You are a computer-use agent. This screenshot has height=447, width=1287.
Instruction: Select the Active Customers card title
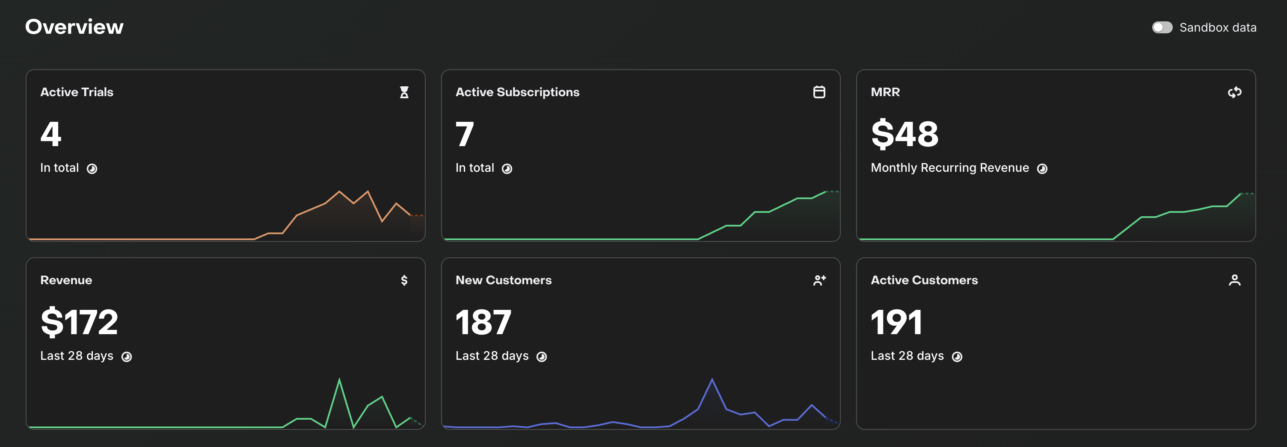pos(924,280)
